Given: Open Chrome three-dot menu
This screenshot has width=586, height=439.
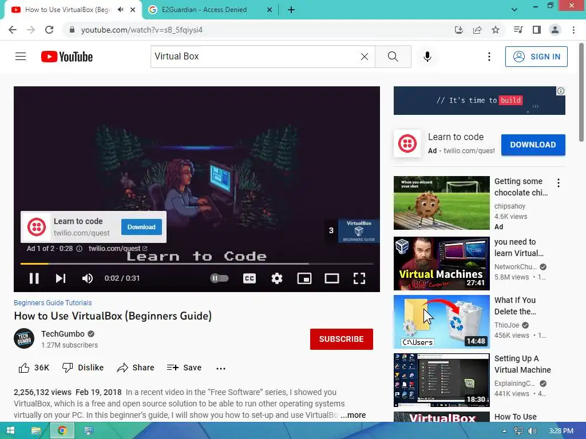Looking at the screenshot, I should tap(573, 30).
